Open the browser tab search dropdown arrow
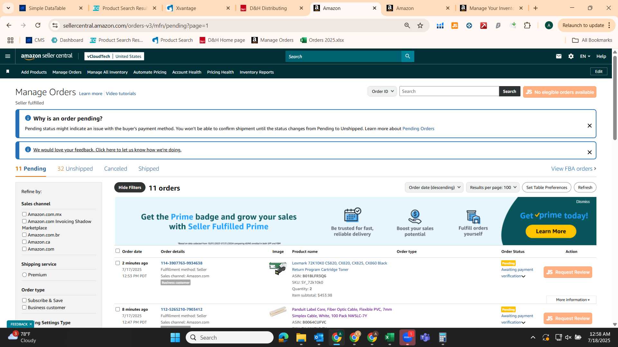This screenshot has height=347, width=618. [8, 8]
